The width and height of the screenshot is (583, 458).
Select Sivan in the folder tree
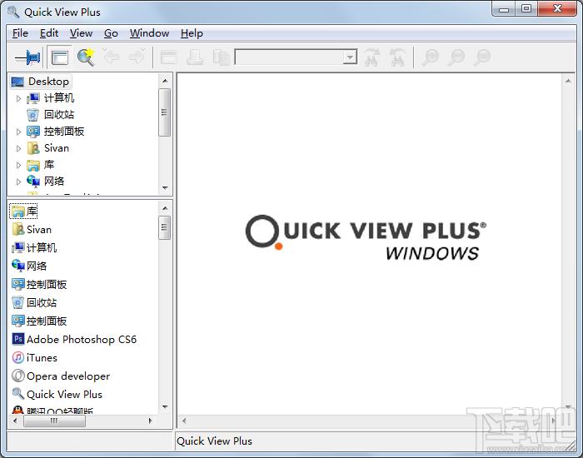(x=57, y=148)
